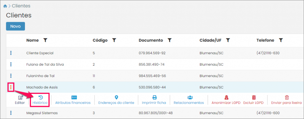Screen dimensions: 304x119
Task: Click the Novo button
Action: point(15,26)
